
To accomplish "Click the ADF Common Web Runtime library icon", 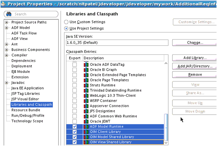I will click(x=86, y=116).
